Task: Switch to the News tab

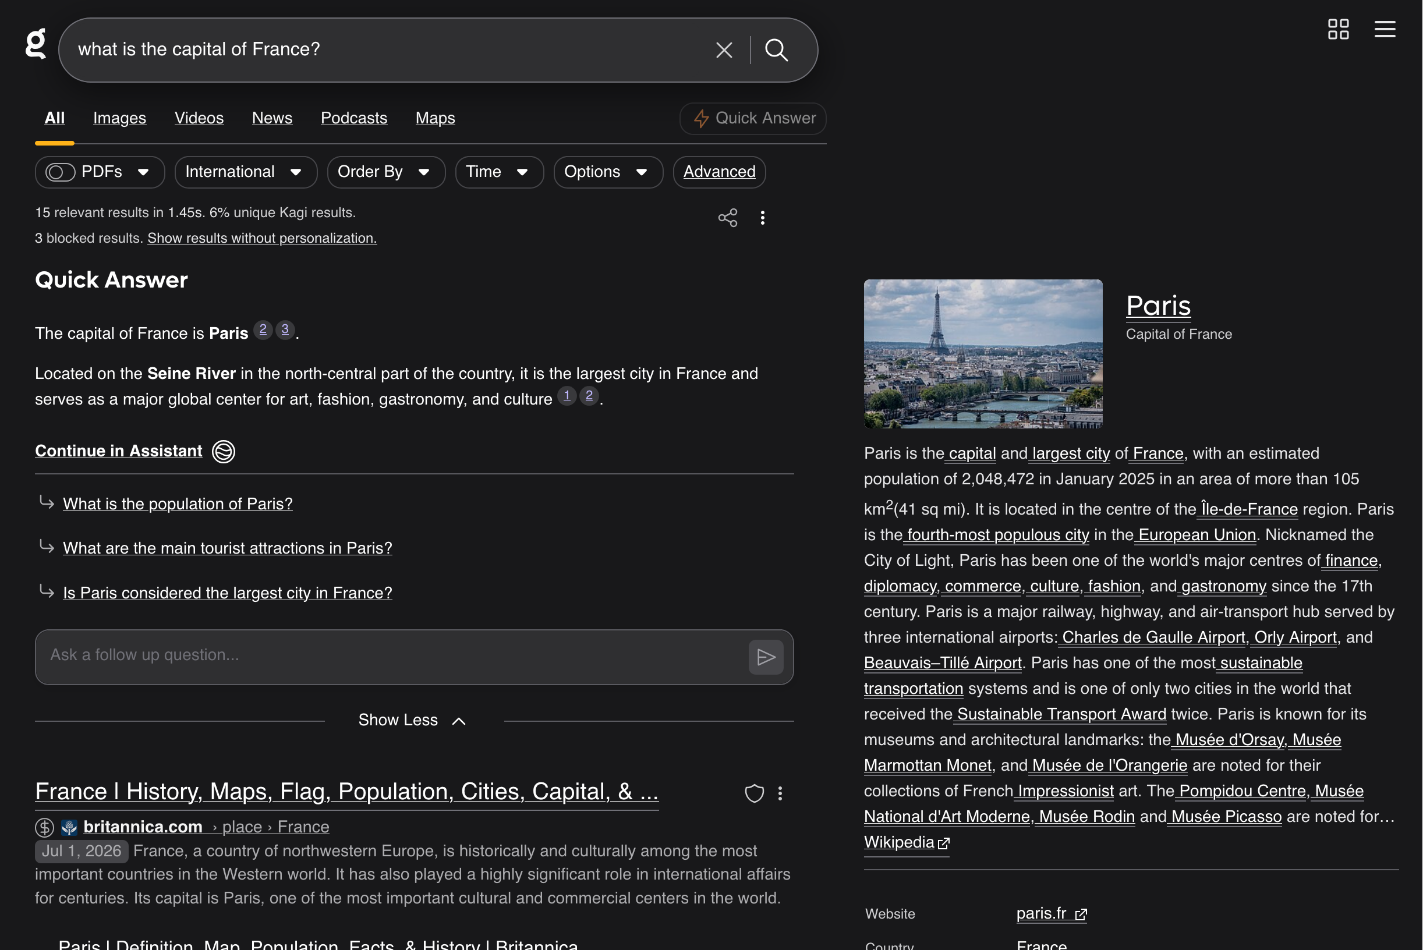Action: [272, 118]
